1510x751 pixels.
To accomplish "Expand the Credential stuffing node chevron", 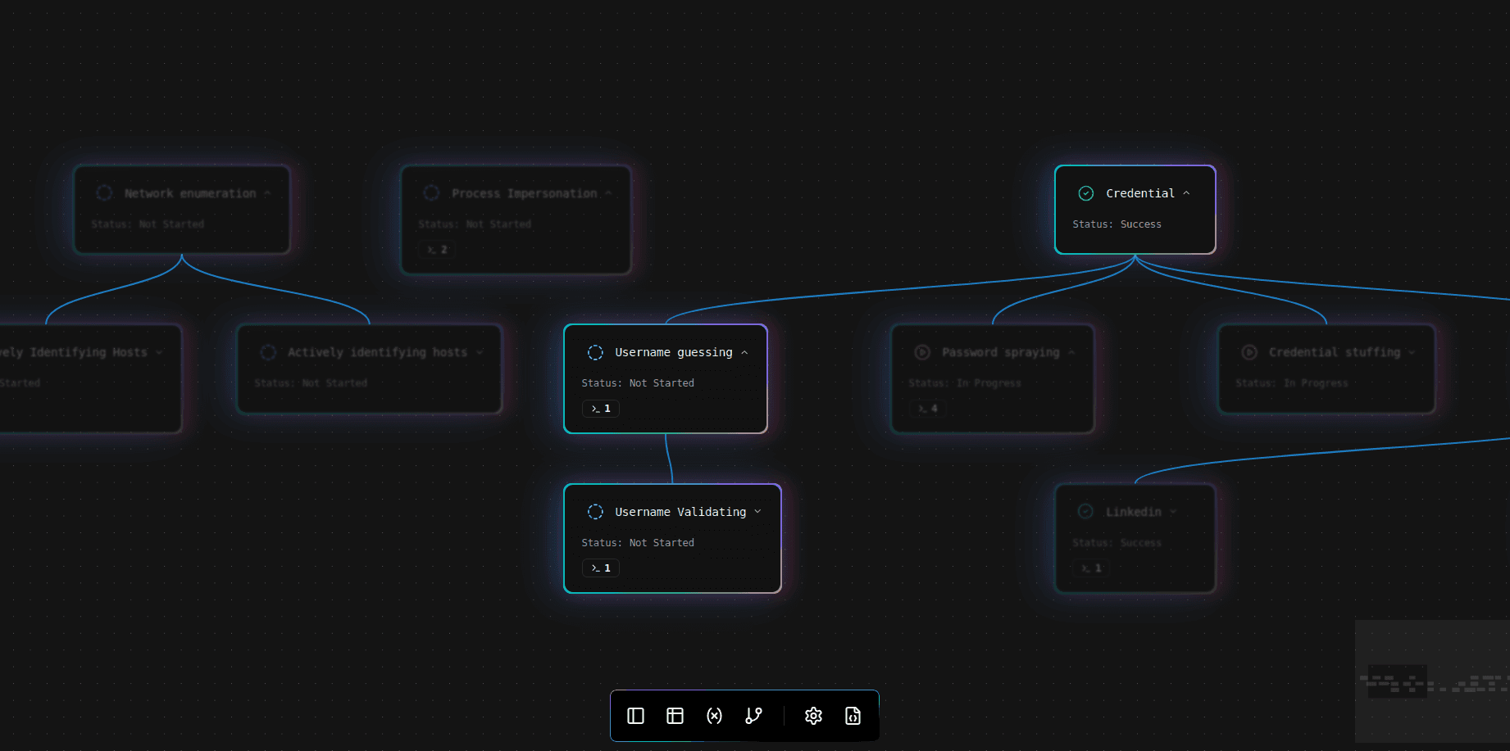I will click(x=1412, y=352).
